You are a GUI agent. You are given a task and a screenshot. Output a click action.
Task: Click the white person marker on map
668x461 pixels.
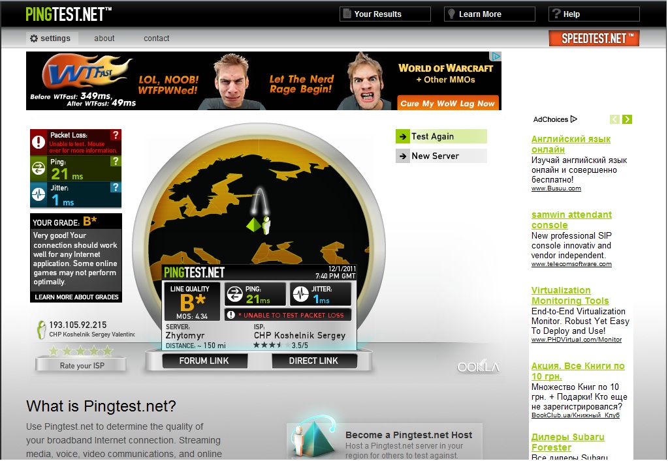(x=266, y=225)
